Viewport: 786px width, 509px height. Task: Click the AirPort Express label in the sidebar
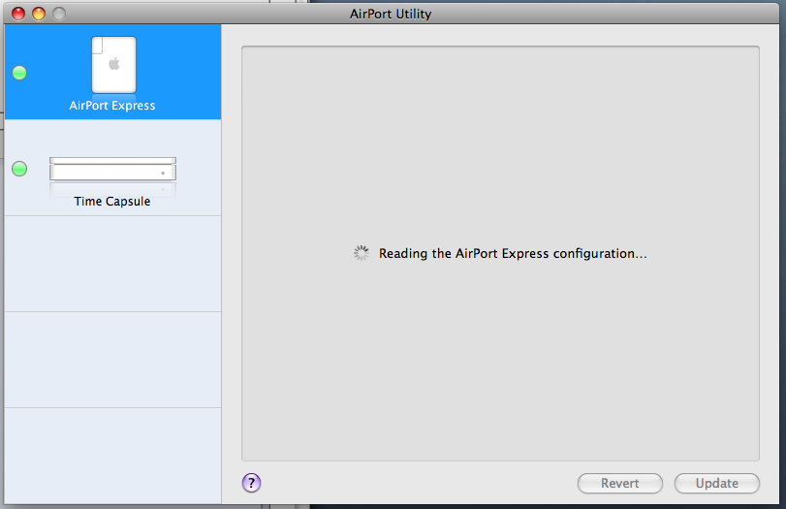tap(112, 106)
